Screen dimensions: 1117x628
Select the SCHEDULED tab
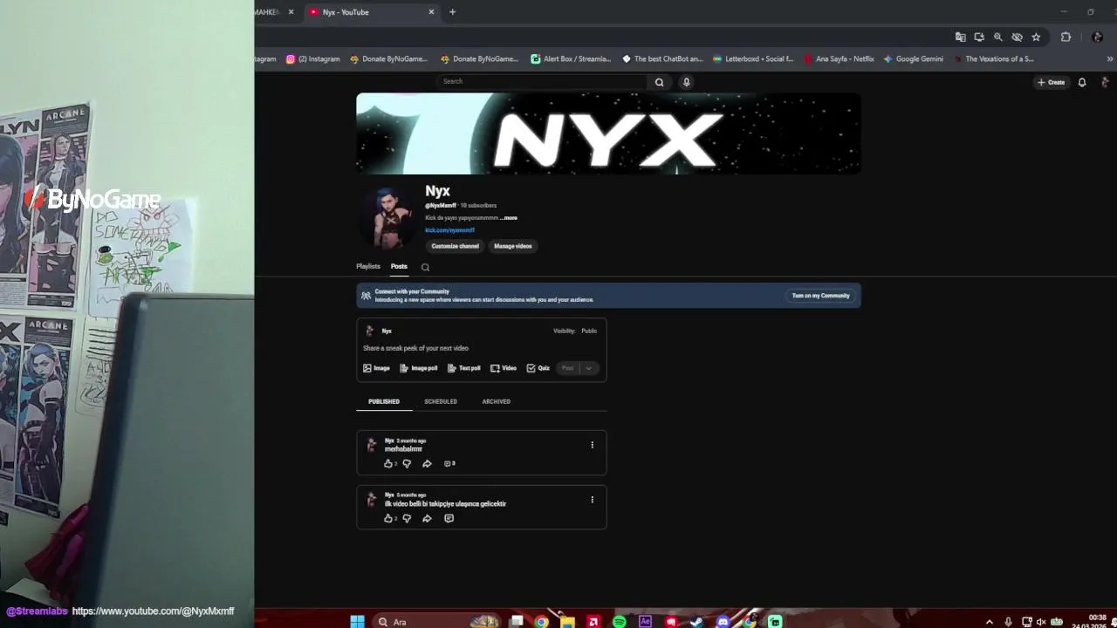pyautogui.click(x=441, y=401)
